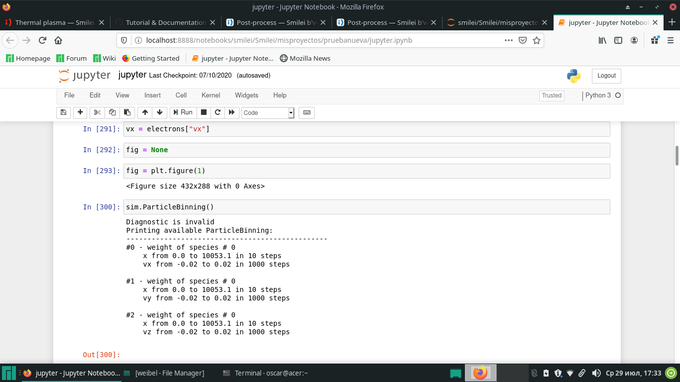The image size is (680, 382).
Task: Toggle the Trusted notebook indicator
Action: [x=552, y=95]
